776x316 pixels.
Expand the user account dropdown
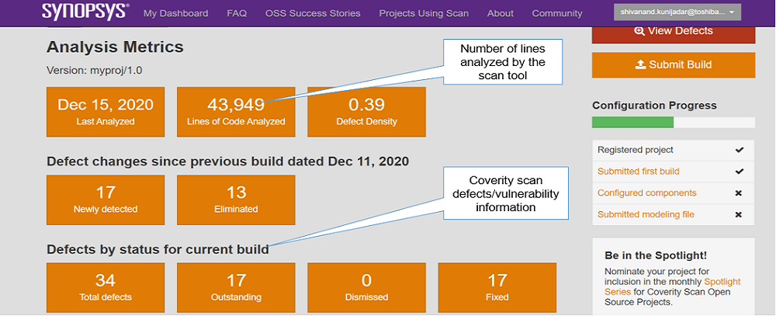[x=677, y=12]
